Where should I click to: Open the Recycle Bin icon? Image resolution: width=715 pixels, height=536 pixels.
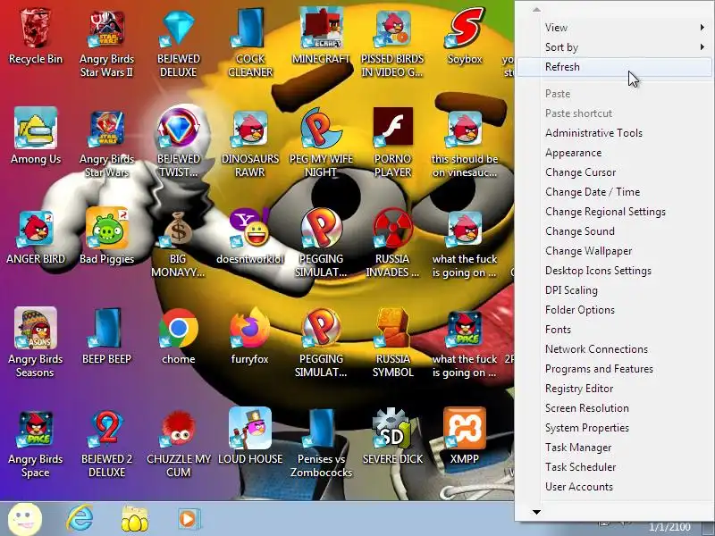tap(36, 29)
